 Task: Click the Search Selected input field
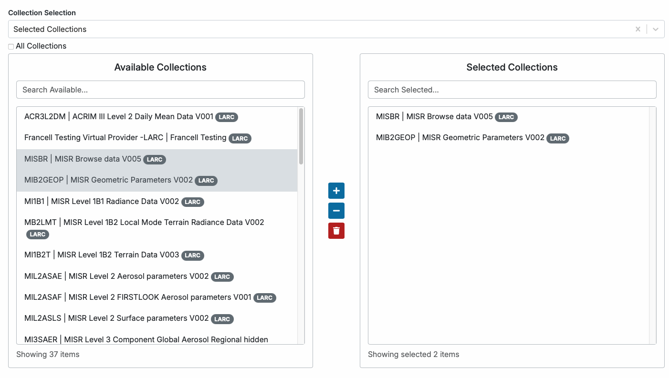512,90
